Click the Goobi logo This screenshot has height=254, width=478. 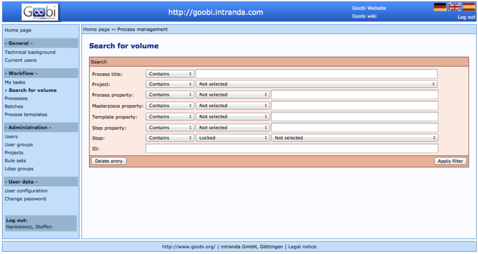(40, 12)
